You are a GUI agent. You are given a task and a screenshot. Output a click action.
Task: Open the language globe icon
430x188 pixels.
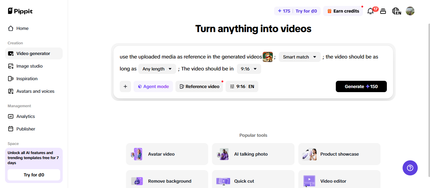tap(396, 11)
